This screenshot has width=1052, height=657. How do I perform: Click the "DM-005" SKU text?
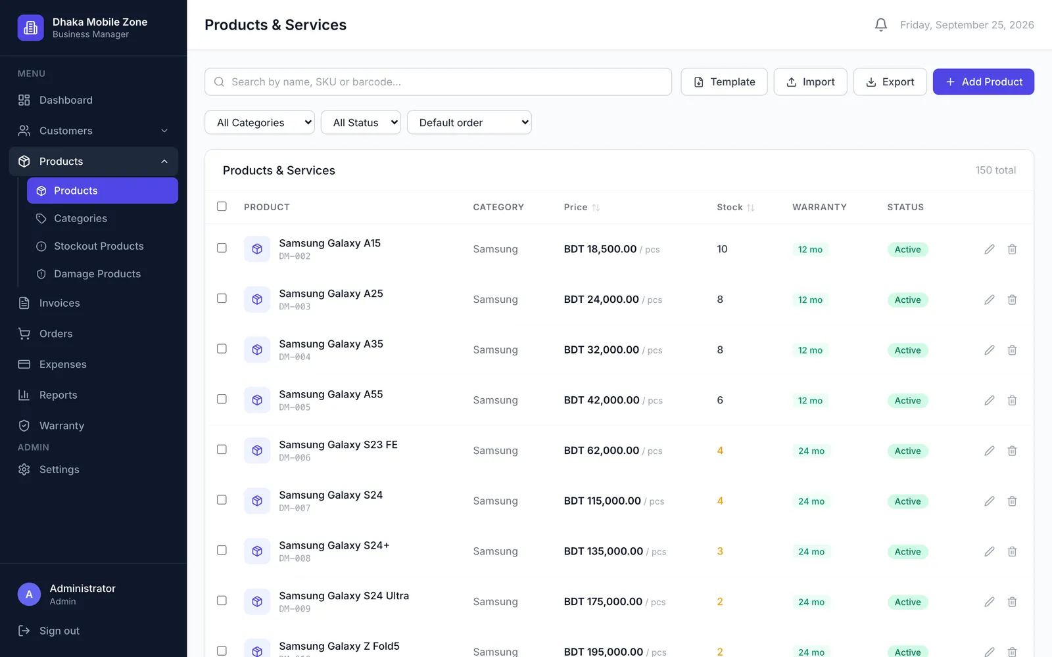click(x=295, y=407)
